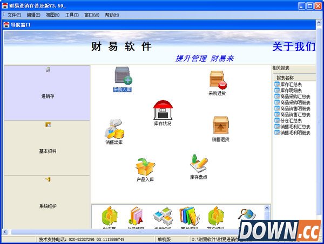Follow the 关于我们 link
Viewport: 324px width, 244px height.
pos(294,46)
